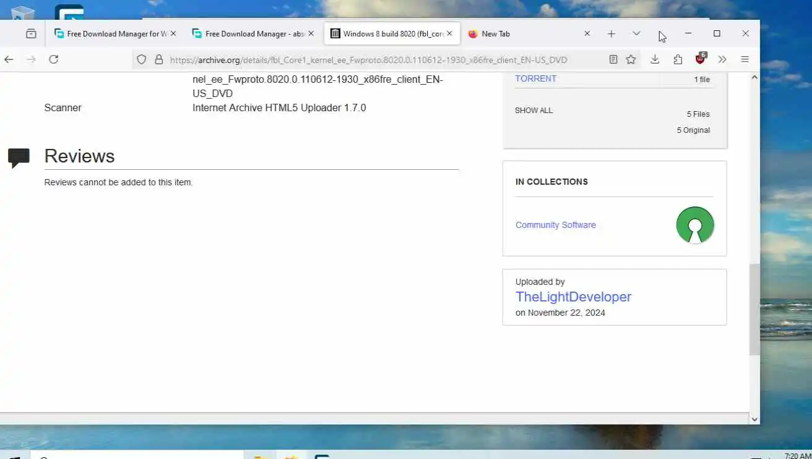Bookmark this page with the star
812x459 pixels.
(x=631, y=59)
